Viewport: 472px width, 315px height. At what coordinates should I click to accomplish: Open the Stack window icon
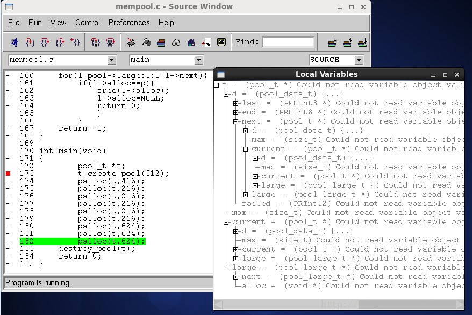click(161, 42)
